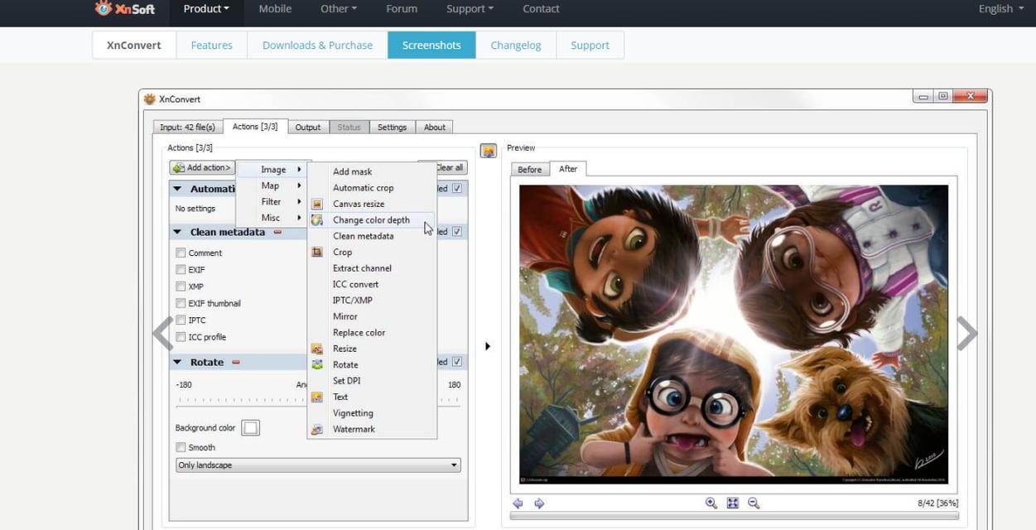Open the website's top Support dropdown
Viewport: 1036px width, 530px height.
pyautogui.click(x=470, y=8)
